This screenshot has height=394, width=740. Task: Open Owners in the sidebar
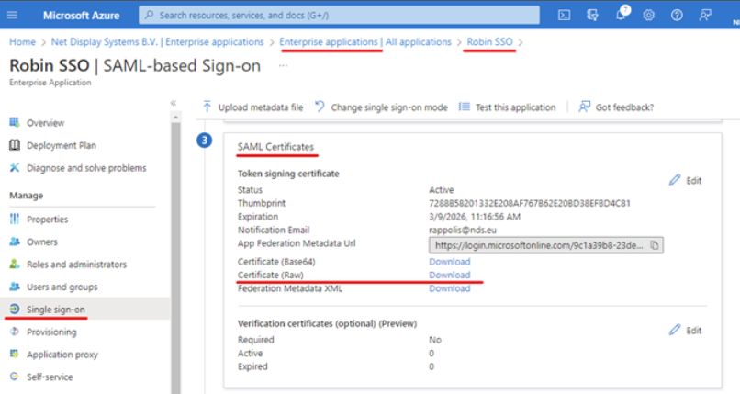click(42, 242)
